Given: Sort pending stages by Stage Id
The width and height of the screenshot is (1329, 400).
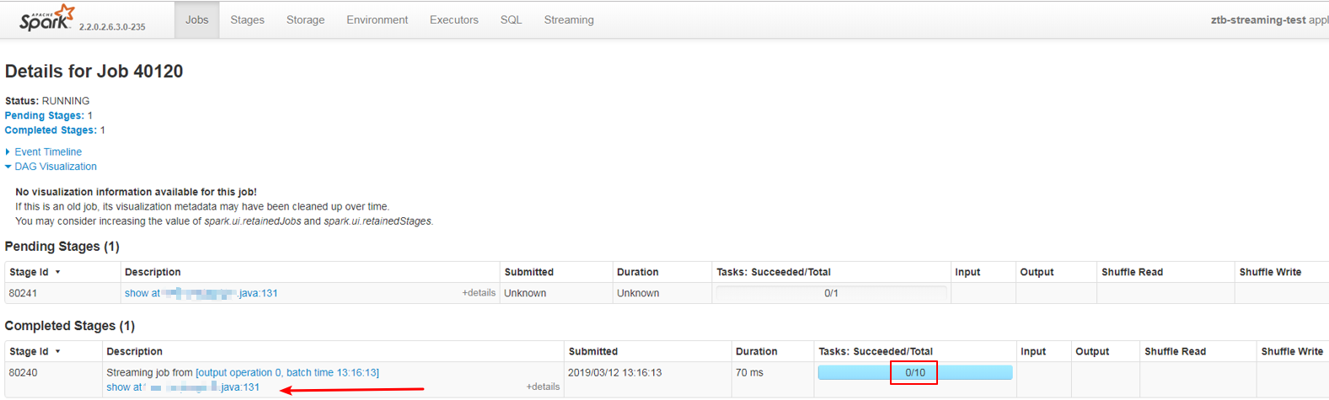Looking at the screenshot, I should pyautogui.click(x=34, y=272).
